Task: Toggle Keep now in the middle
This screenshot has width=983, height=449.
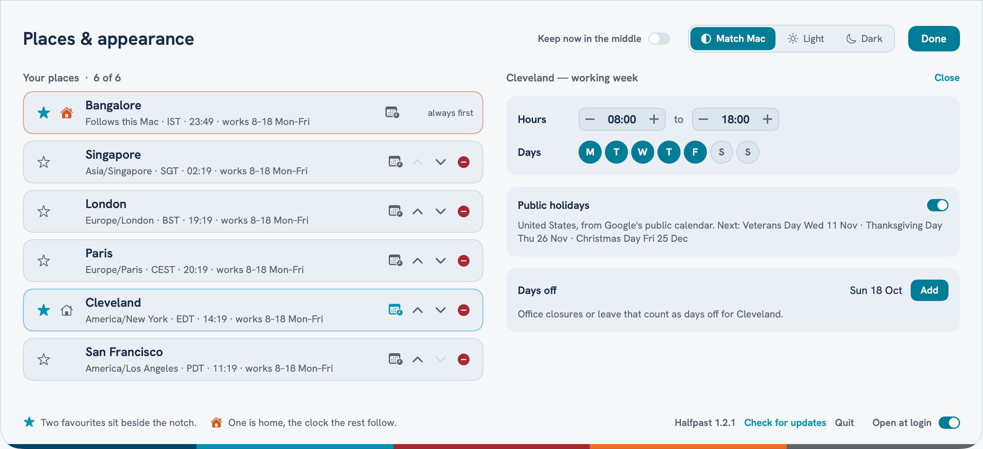Action: [659, 39]
